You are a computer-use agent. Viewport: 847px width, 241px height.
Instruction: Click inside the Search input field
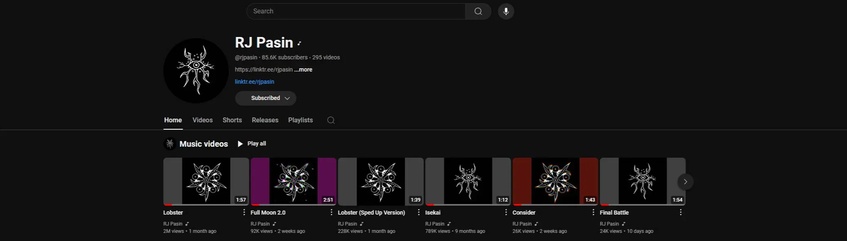[356, 11]
